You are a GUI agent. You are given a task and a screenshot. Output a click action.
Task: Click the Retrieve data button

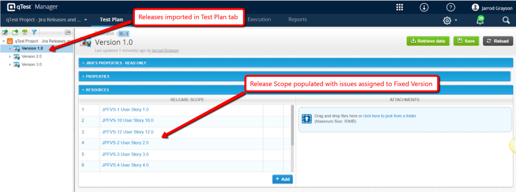428,41
